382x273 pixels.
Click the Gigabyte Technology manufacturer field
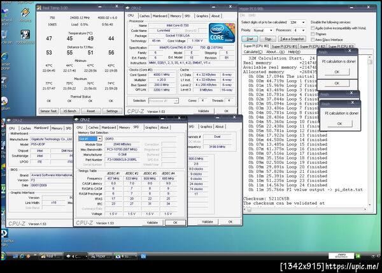52,139
